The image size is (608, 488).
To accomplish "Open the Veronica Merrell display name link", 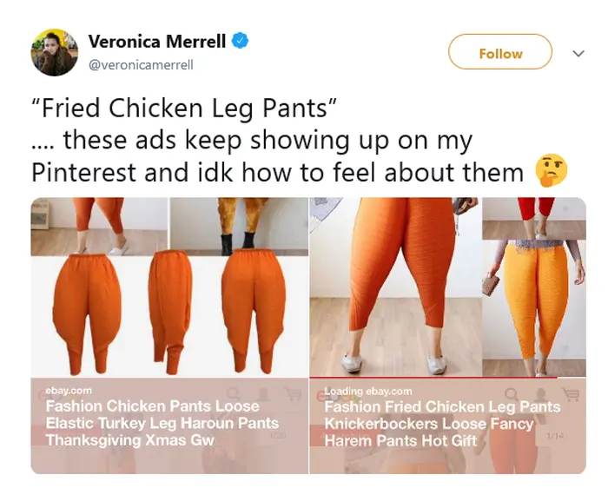I will tap(157, 41).
